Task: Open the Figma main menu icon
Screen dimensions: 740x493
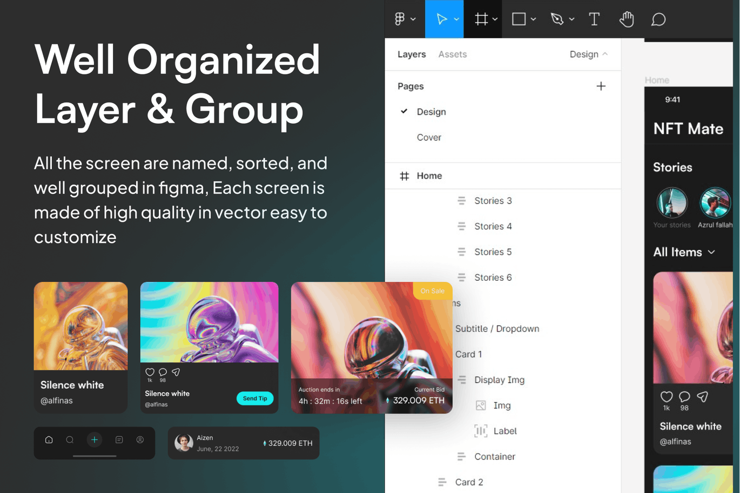Action: [x=400, y=19]
